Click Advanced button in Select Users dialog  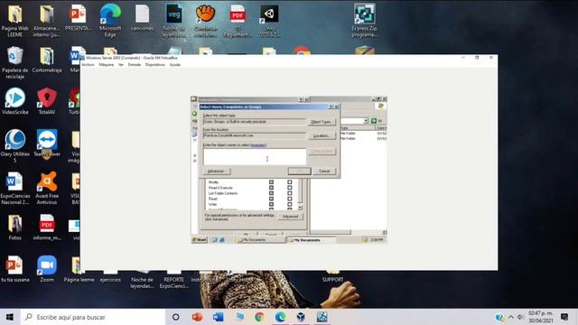point(217,171)
